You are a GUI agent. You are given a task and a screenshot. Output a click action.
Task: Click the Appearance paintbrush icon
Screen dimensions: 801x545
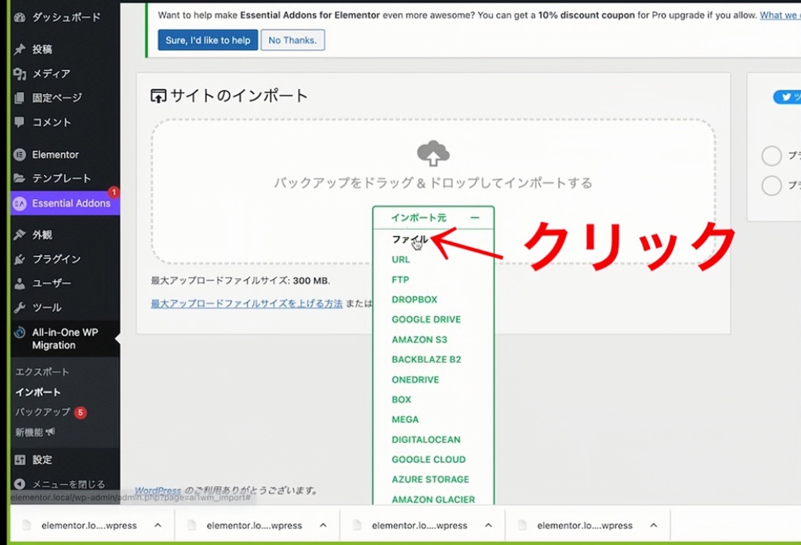coord(20,235)
